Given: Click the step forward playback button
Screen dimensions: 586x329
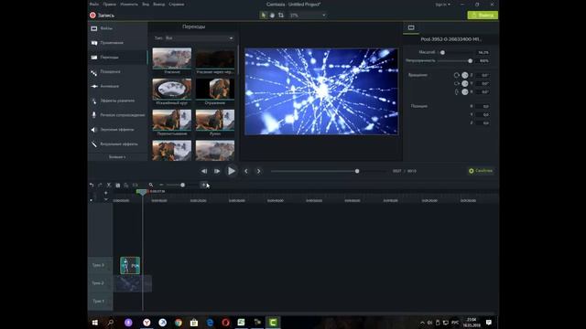Looking at the screenshot, I should pyautogui.click(x=217, y=171).
